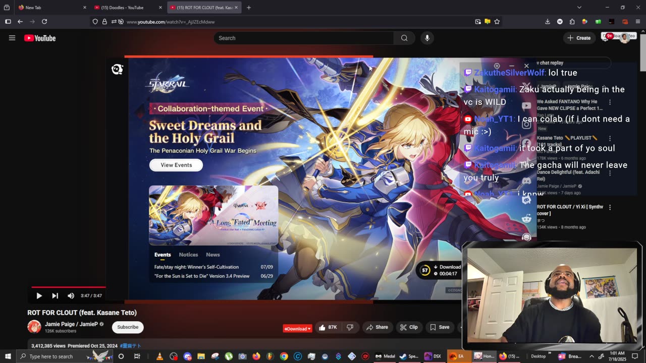Play the video

(x=39, y=296)
